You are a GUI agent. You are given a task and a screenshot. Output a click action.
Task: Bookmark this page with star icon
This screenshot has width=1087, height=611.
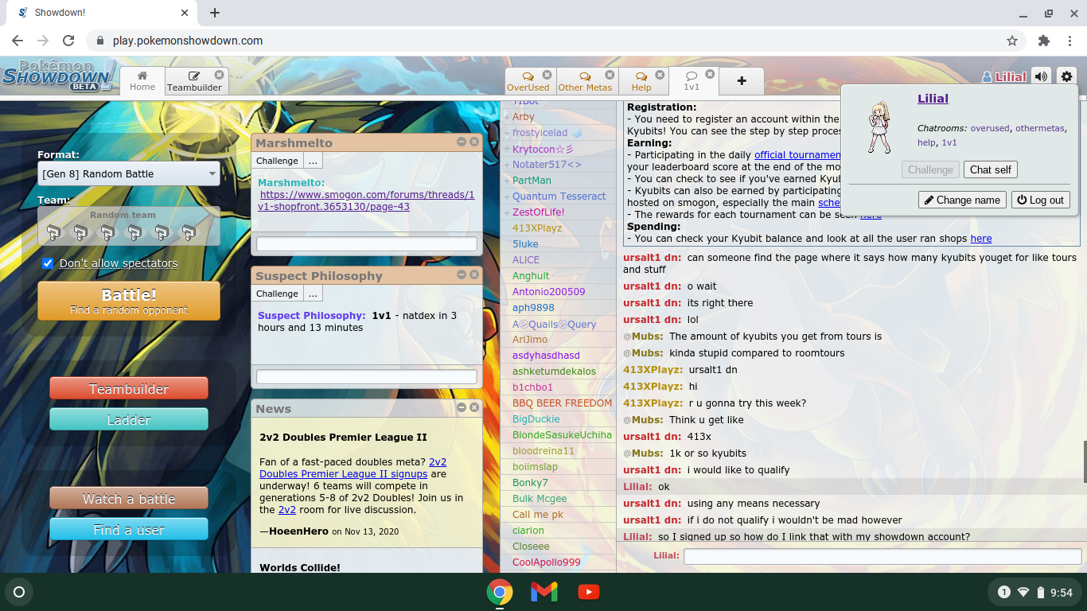[1012, 41]
